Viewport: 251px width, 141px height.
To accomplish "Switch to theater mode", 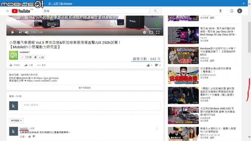I will point(151,32).
